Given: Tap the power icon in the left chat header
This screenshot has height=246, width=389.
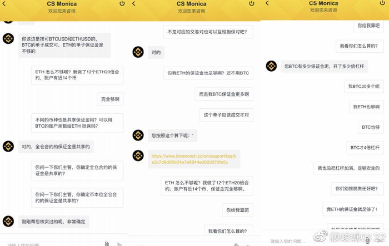Looking at the screenshot, I should [x=122, y=3].
